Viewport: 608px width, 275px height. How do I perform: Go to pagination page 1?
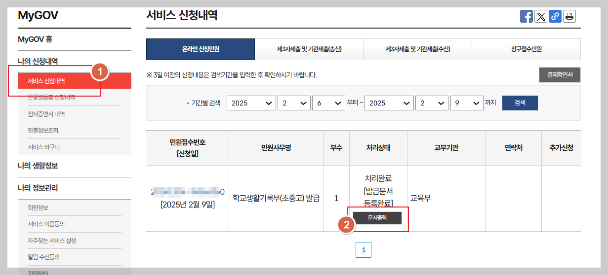pos(364,250)
